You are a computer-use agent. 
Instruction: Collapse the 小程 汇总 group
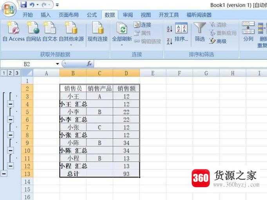coord(11,166)
